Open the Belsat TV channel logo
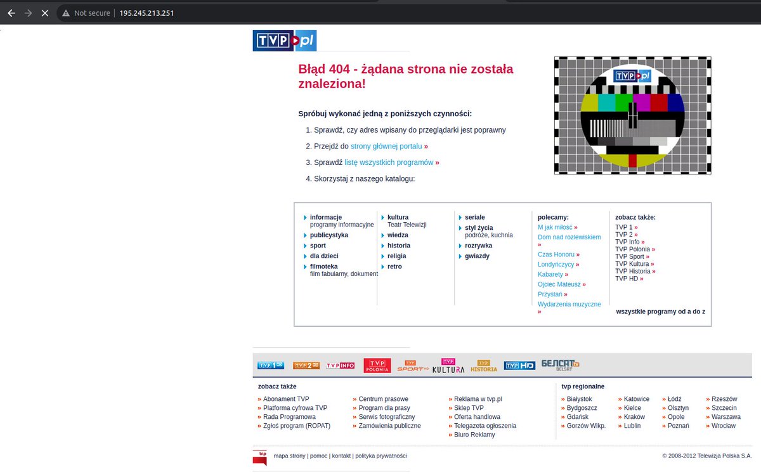The image size is (761, 474). [x=560, y=365]
